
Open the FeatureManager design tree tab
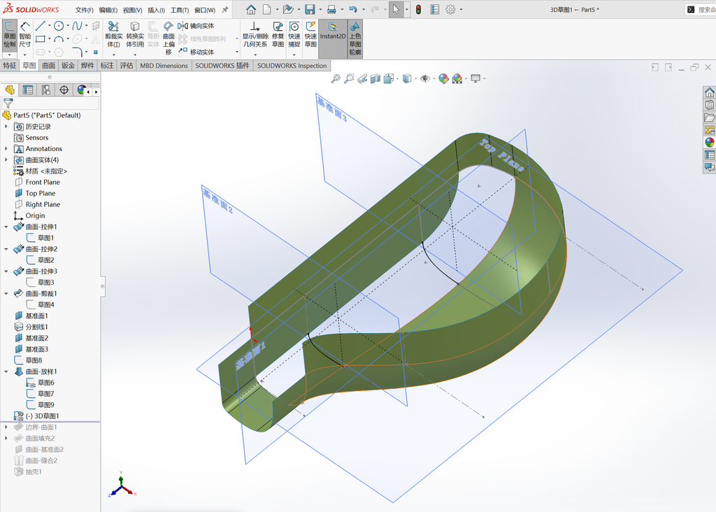[10, 90]
